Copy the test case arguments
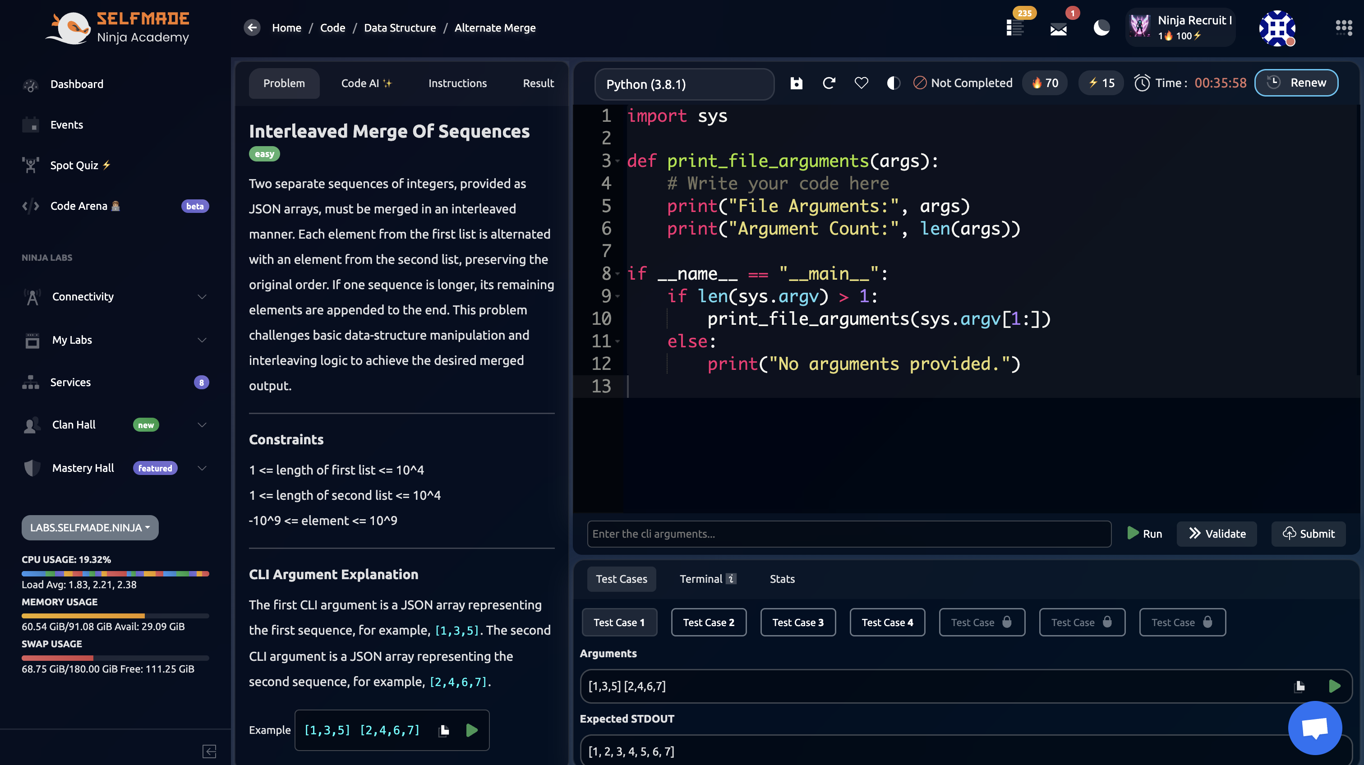This screenshot has width=1364, height=765. point(1299,686)
